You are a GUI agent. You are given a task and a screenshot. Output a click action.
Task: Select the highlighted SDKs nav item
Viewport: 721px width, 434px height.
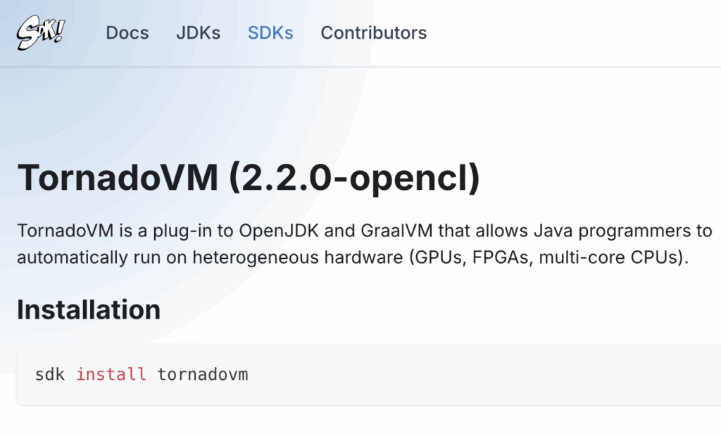(270, 33)
